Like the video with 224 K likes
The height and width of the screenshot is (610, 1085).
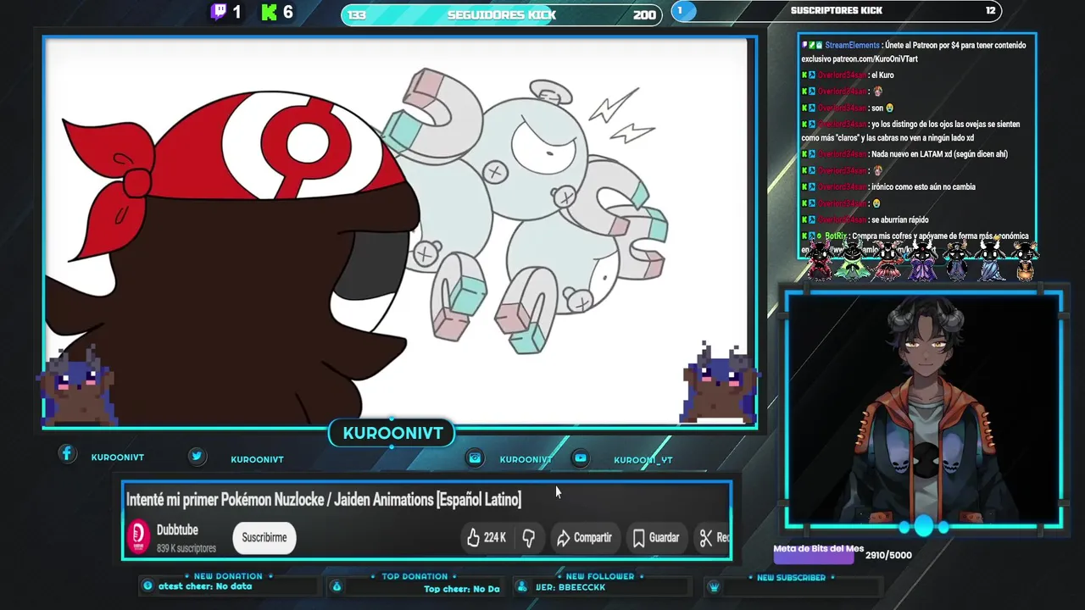[487, 537]
